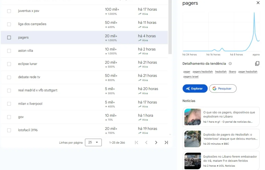Click the Ativa trend icon for gov
The height and width of the screenshot is (170, 265).
(x=140, y=120)
